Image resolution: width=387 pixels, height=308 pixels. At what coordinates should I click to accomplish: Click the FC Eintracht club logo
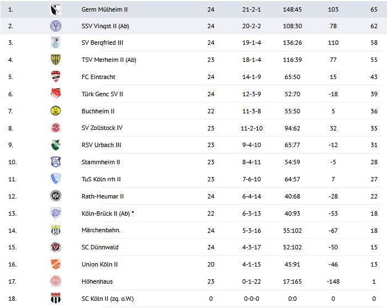[56, 77]
